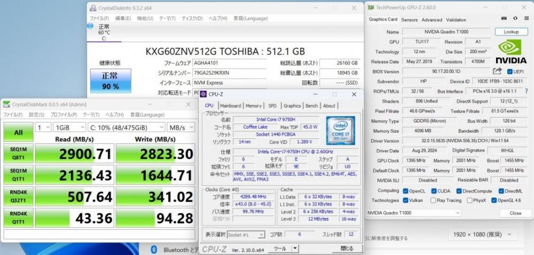Click the CrystalDiskInfo title bar app icon

pos(92,8)
